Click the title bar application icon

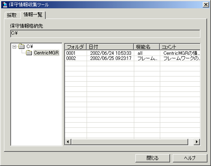[5, 5]
